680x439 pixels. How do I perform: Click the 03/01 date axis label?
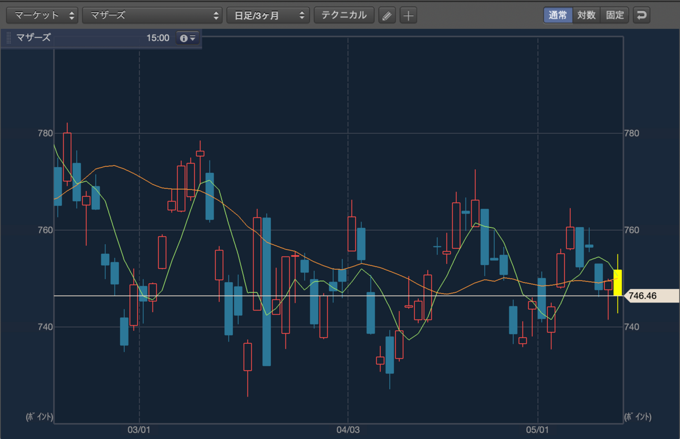(139, 431)
